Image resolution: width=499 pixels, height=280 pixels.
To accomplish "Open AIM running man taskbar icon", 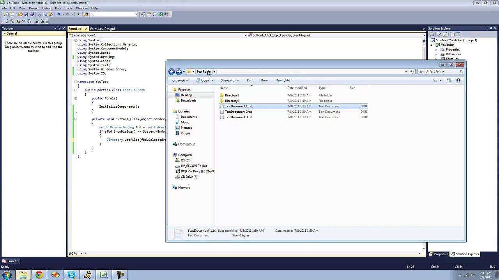I will tap(87, 275).
